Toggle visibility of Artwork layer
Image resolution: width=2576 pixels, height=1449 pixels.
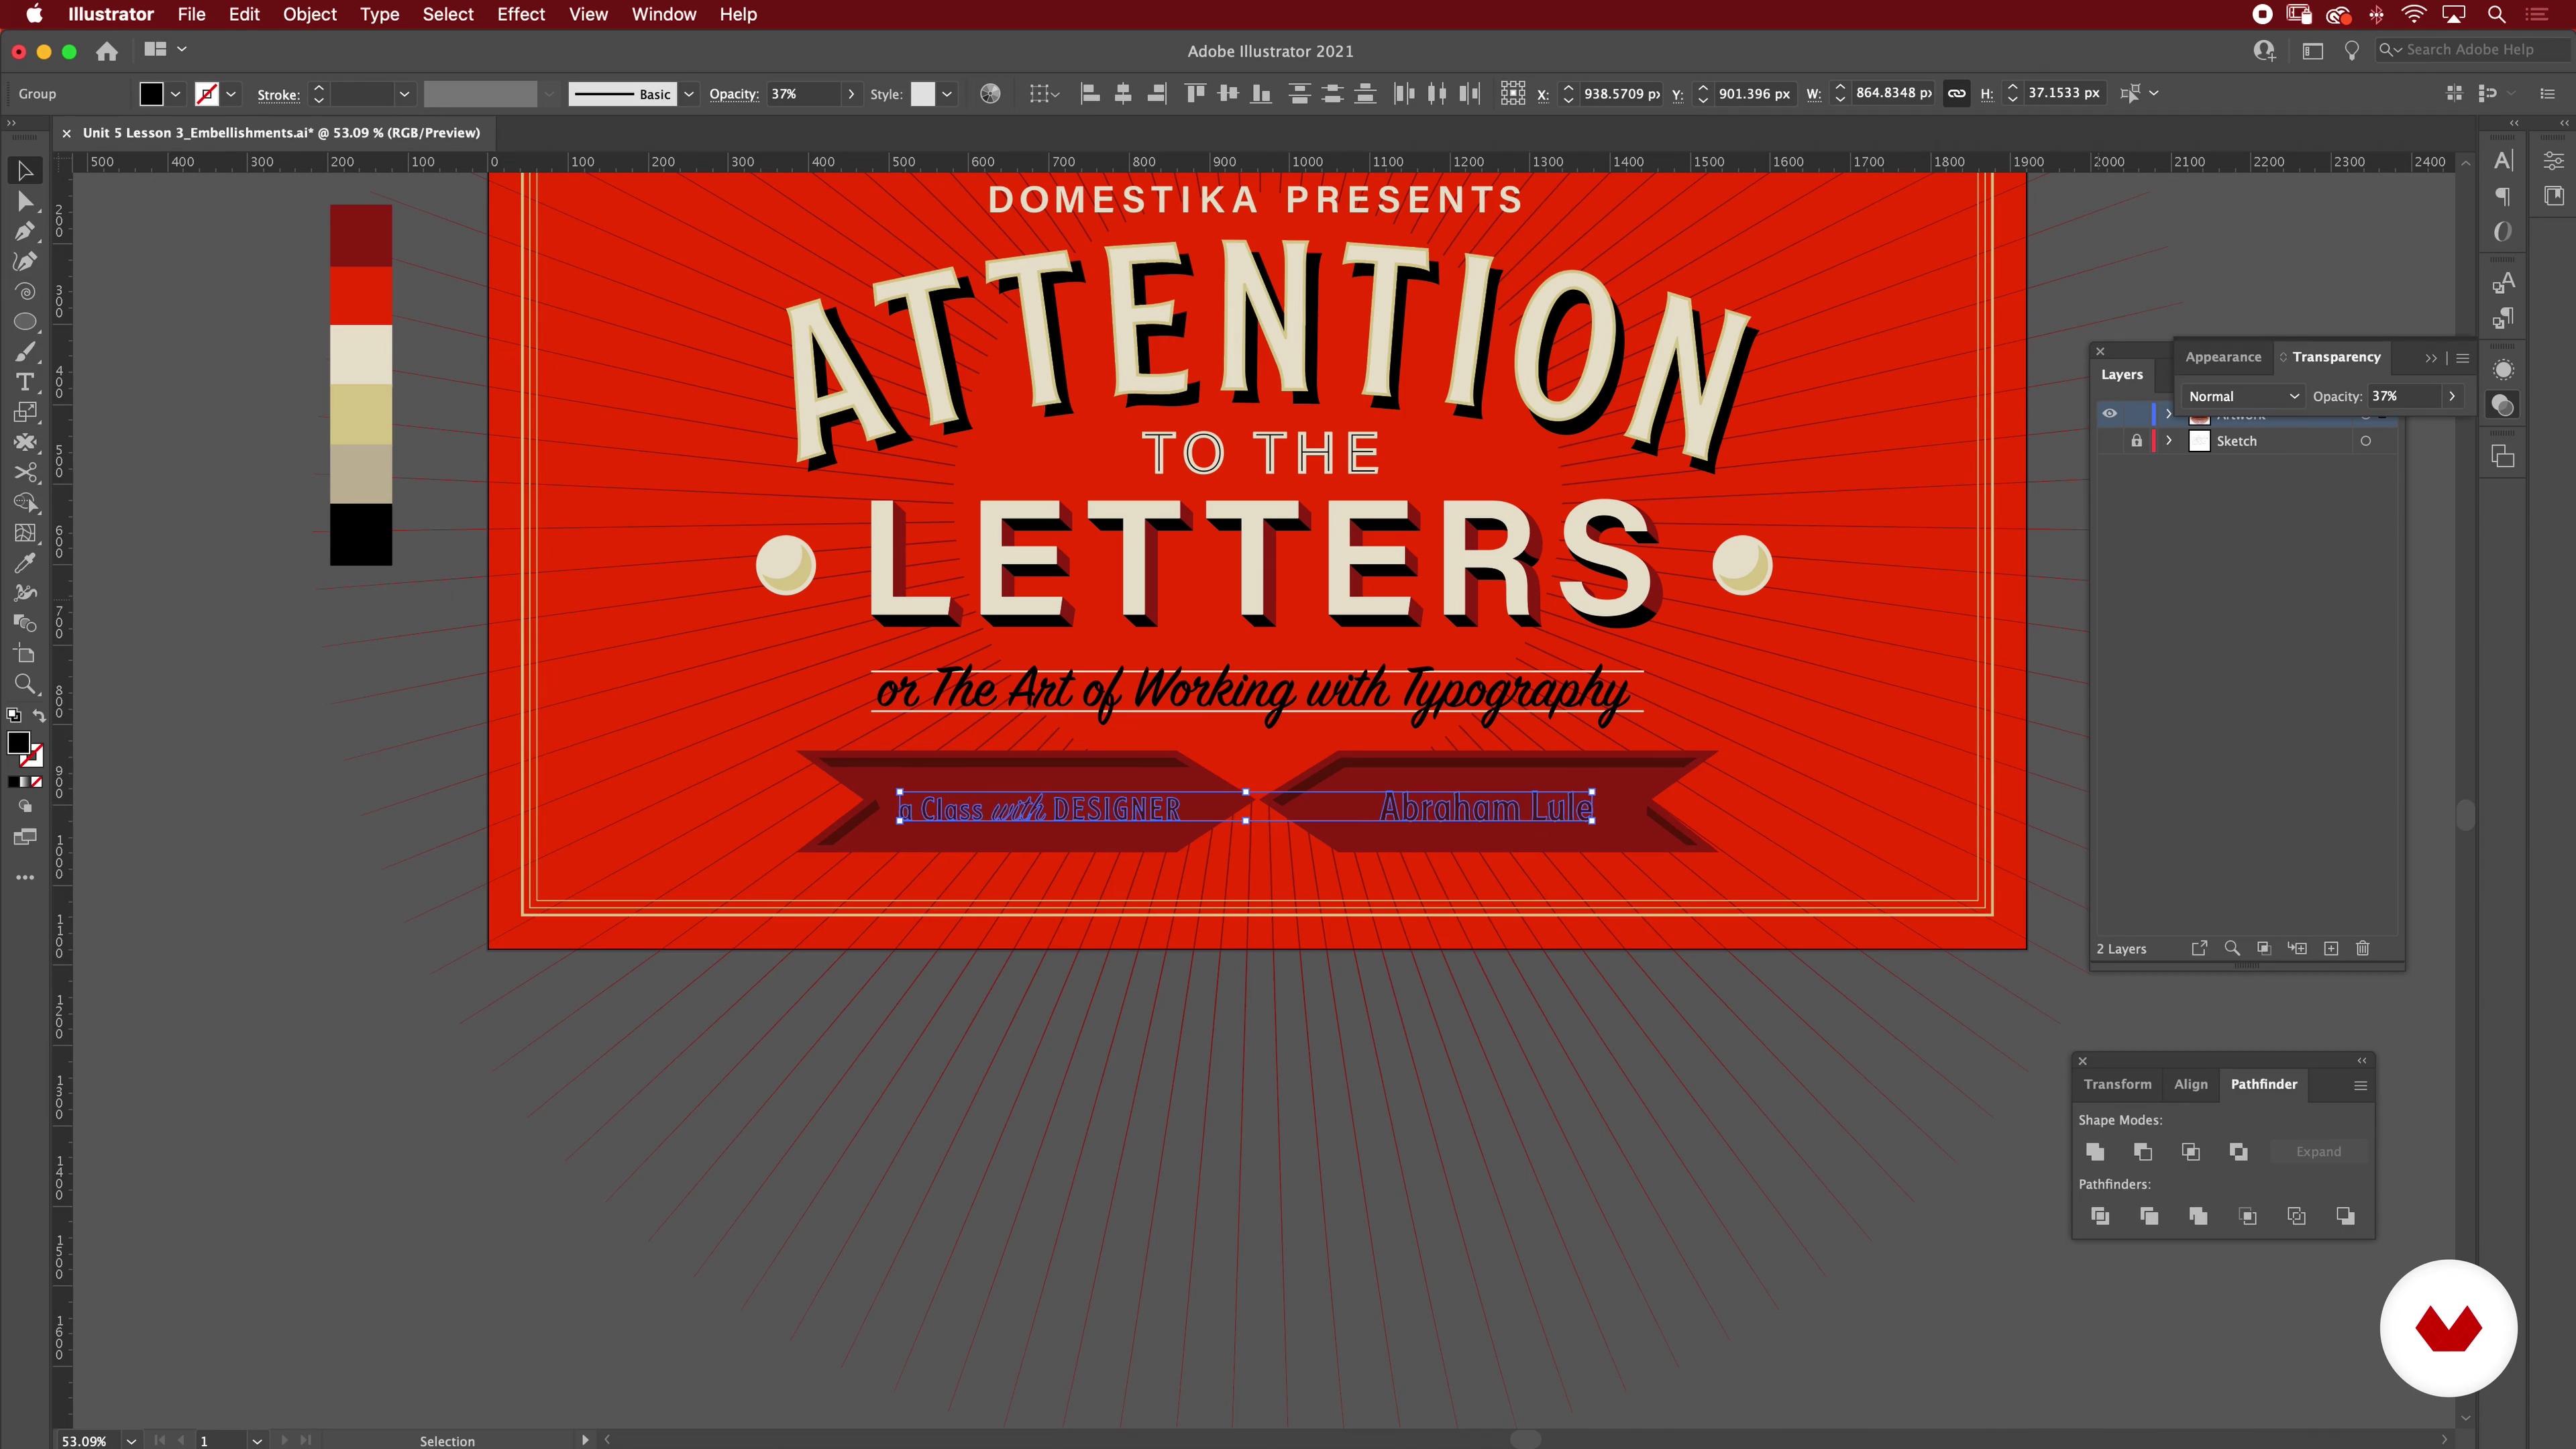[2109, 413]
